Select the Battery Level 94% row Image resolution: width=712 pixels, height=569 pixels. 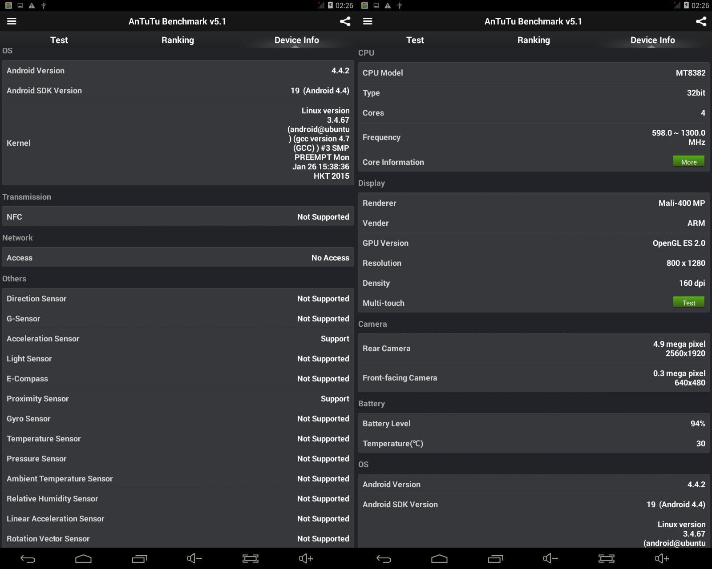click(x=534, y=423)
